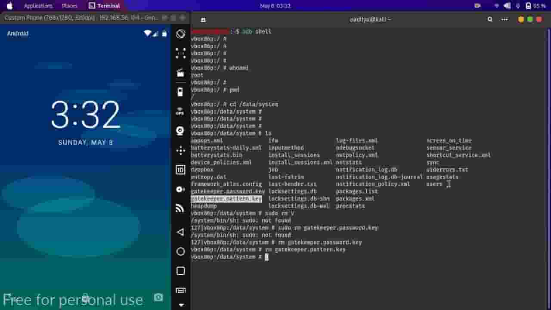Image resolution: width=551 pixels, height=310 pixels.
Task: Click batterystats.bin in the listing
Action: [217, 155]
